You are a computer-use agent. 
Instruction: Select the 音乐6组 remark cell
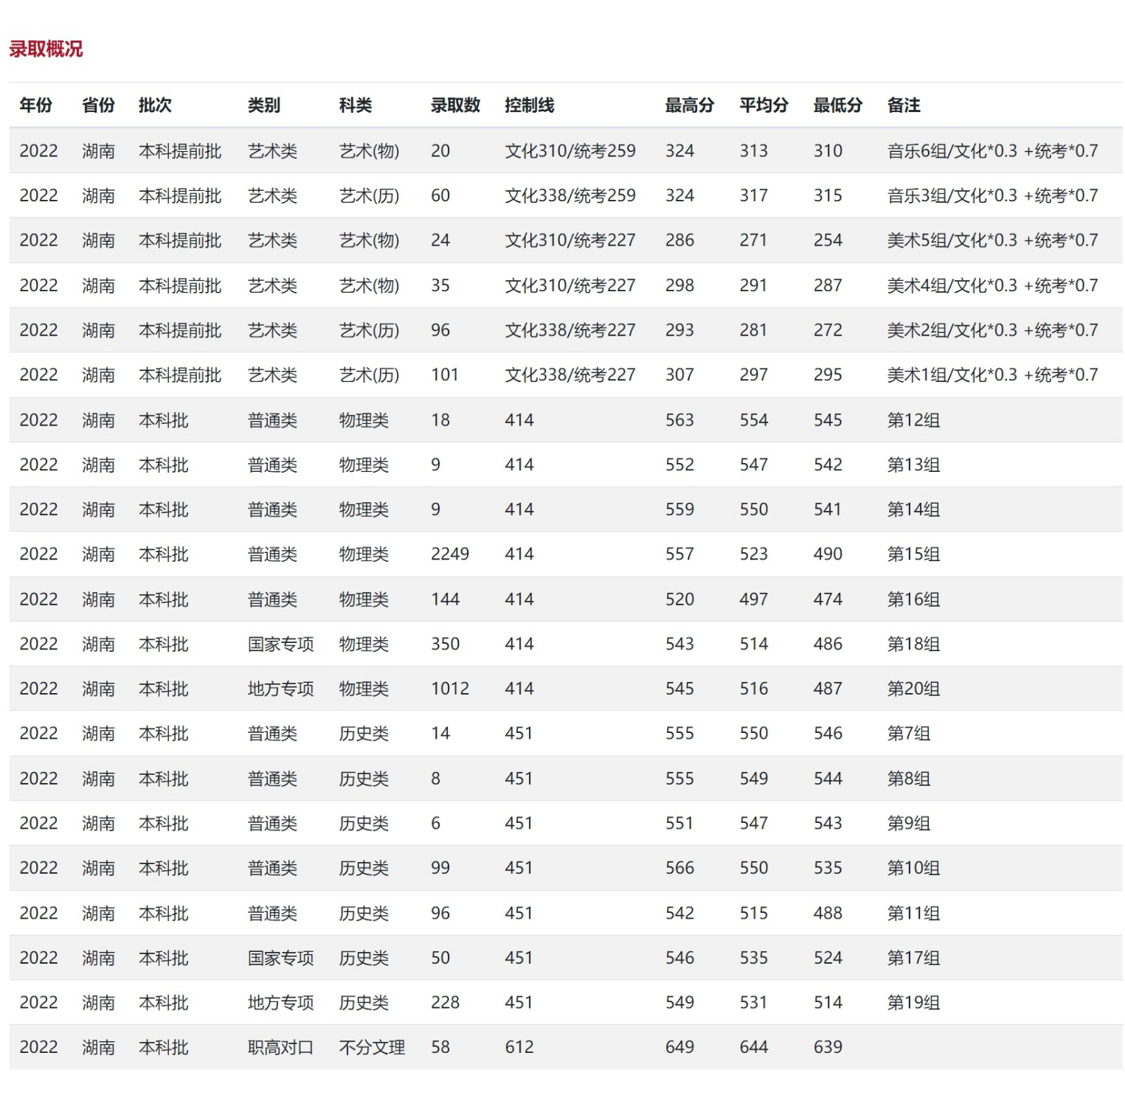[x=992, y=151]
